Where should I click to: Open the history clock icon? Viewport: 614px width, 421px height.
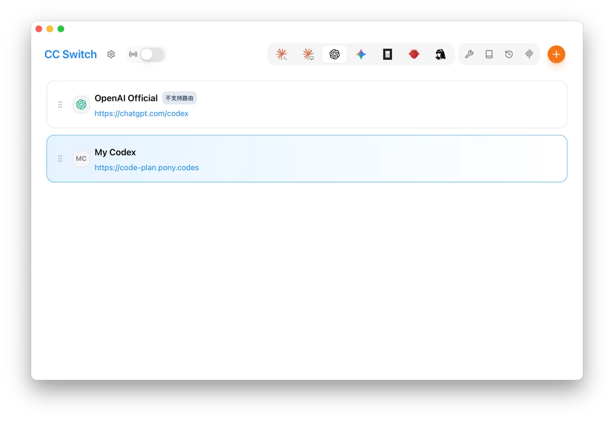509,54
